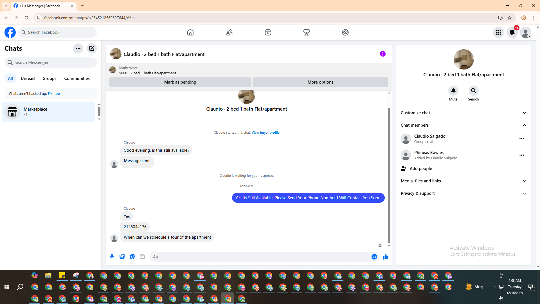Viewport: 540px width, 304px height.
Task: Open the Marketplace icon in the top navigation
Action: tap(306, 32)
